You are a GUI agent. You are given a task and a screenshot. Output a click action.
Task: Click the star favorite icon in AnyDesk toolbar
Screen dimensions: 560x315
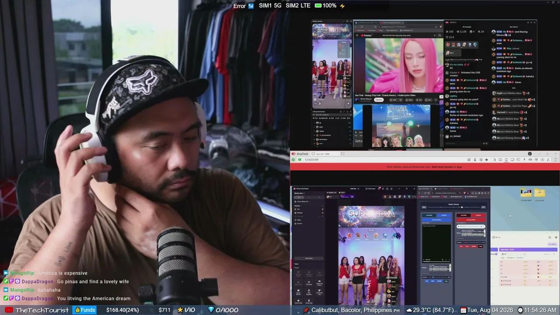tap(486, 160)
